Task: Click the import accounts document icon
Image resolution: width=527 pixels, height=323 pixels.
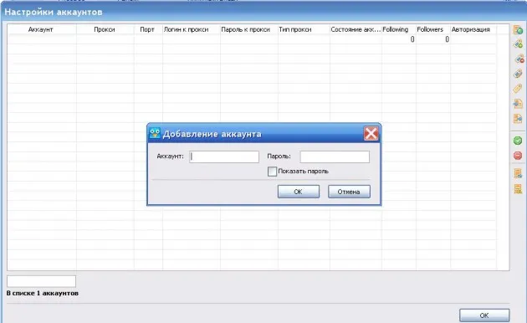Action: point(518,103)
